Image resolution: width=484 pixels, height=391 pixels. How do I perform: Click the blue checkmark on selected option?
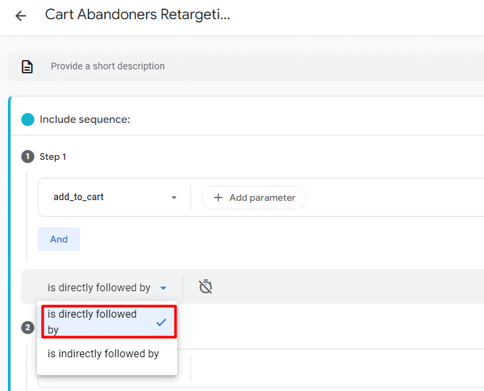[x=161, y=322]
